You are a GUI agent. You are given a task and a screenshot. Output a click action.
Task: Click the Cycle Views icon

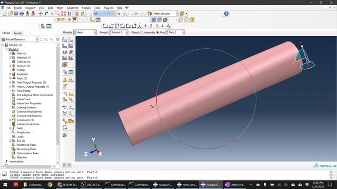69,14
